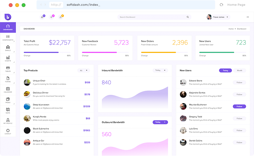Open Charts in the sidebar

coord(8,58)
